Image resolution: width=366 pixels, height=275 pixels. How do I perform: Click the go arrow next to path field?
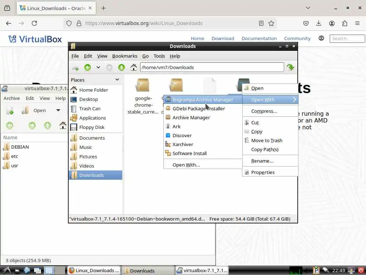pyautogui.click(x=290, y=67)
